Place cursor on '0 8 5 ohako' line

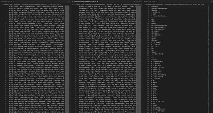point(156,107)
